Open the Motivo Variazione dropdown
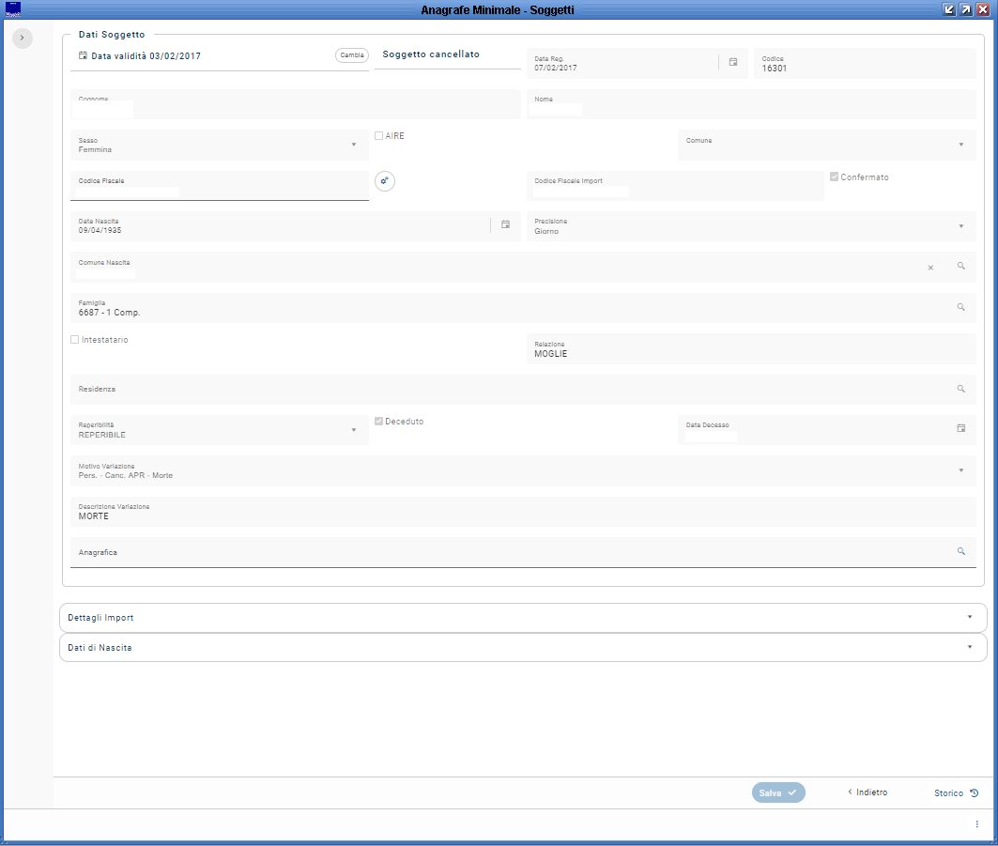Screen dimensions: 998x846 coord(960,470)
